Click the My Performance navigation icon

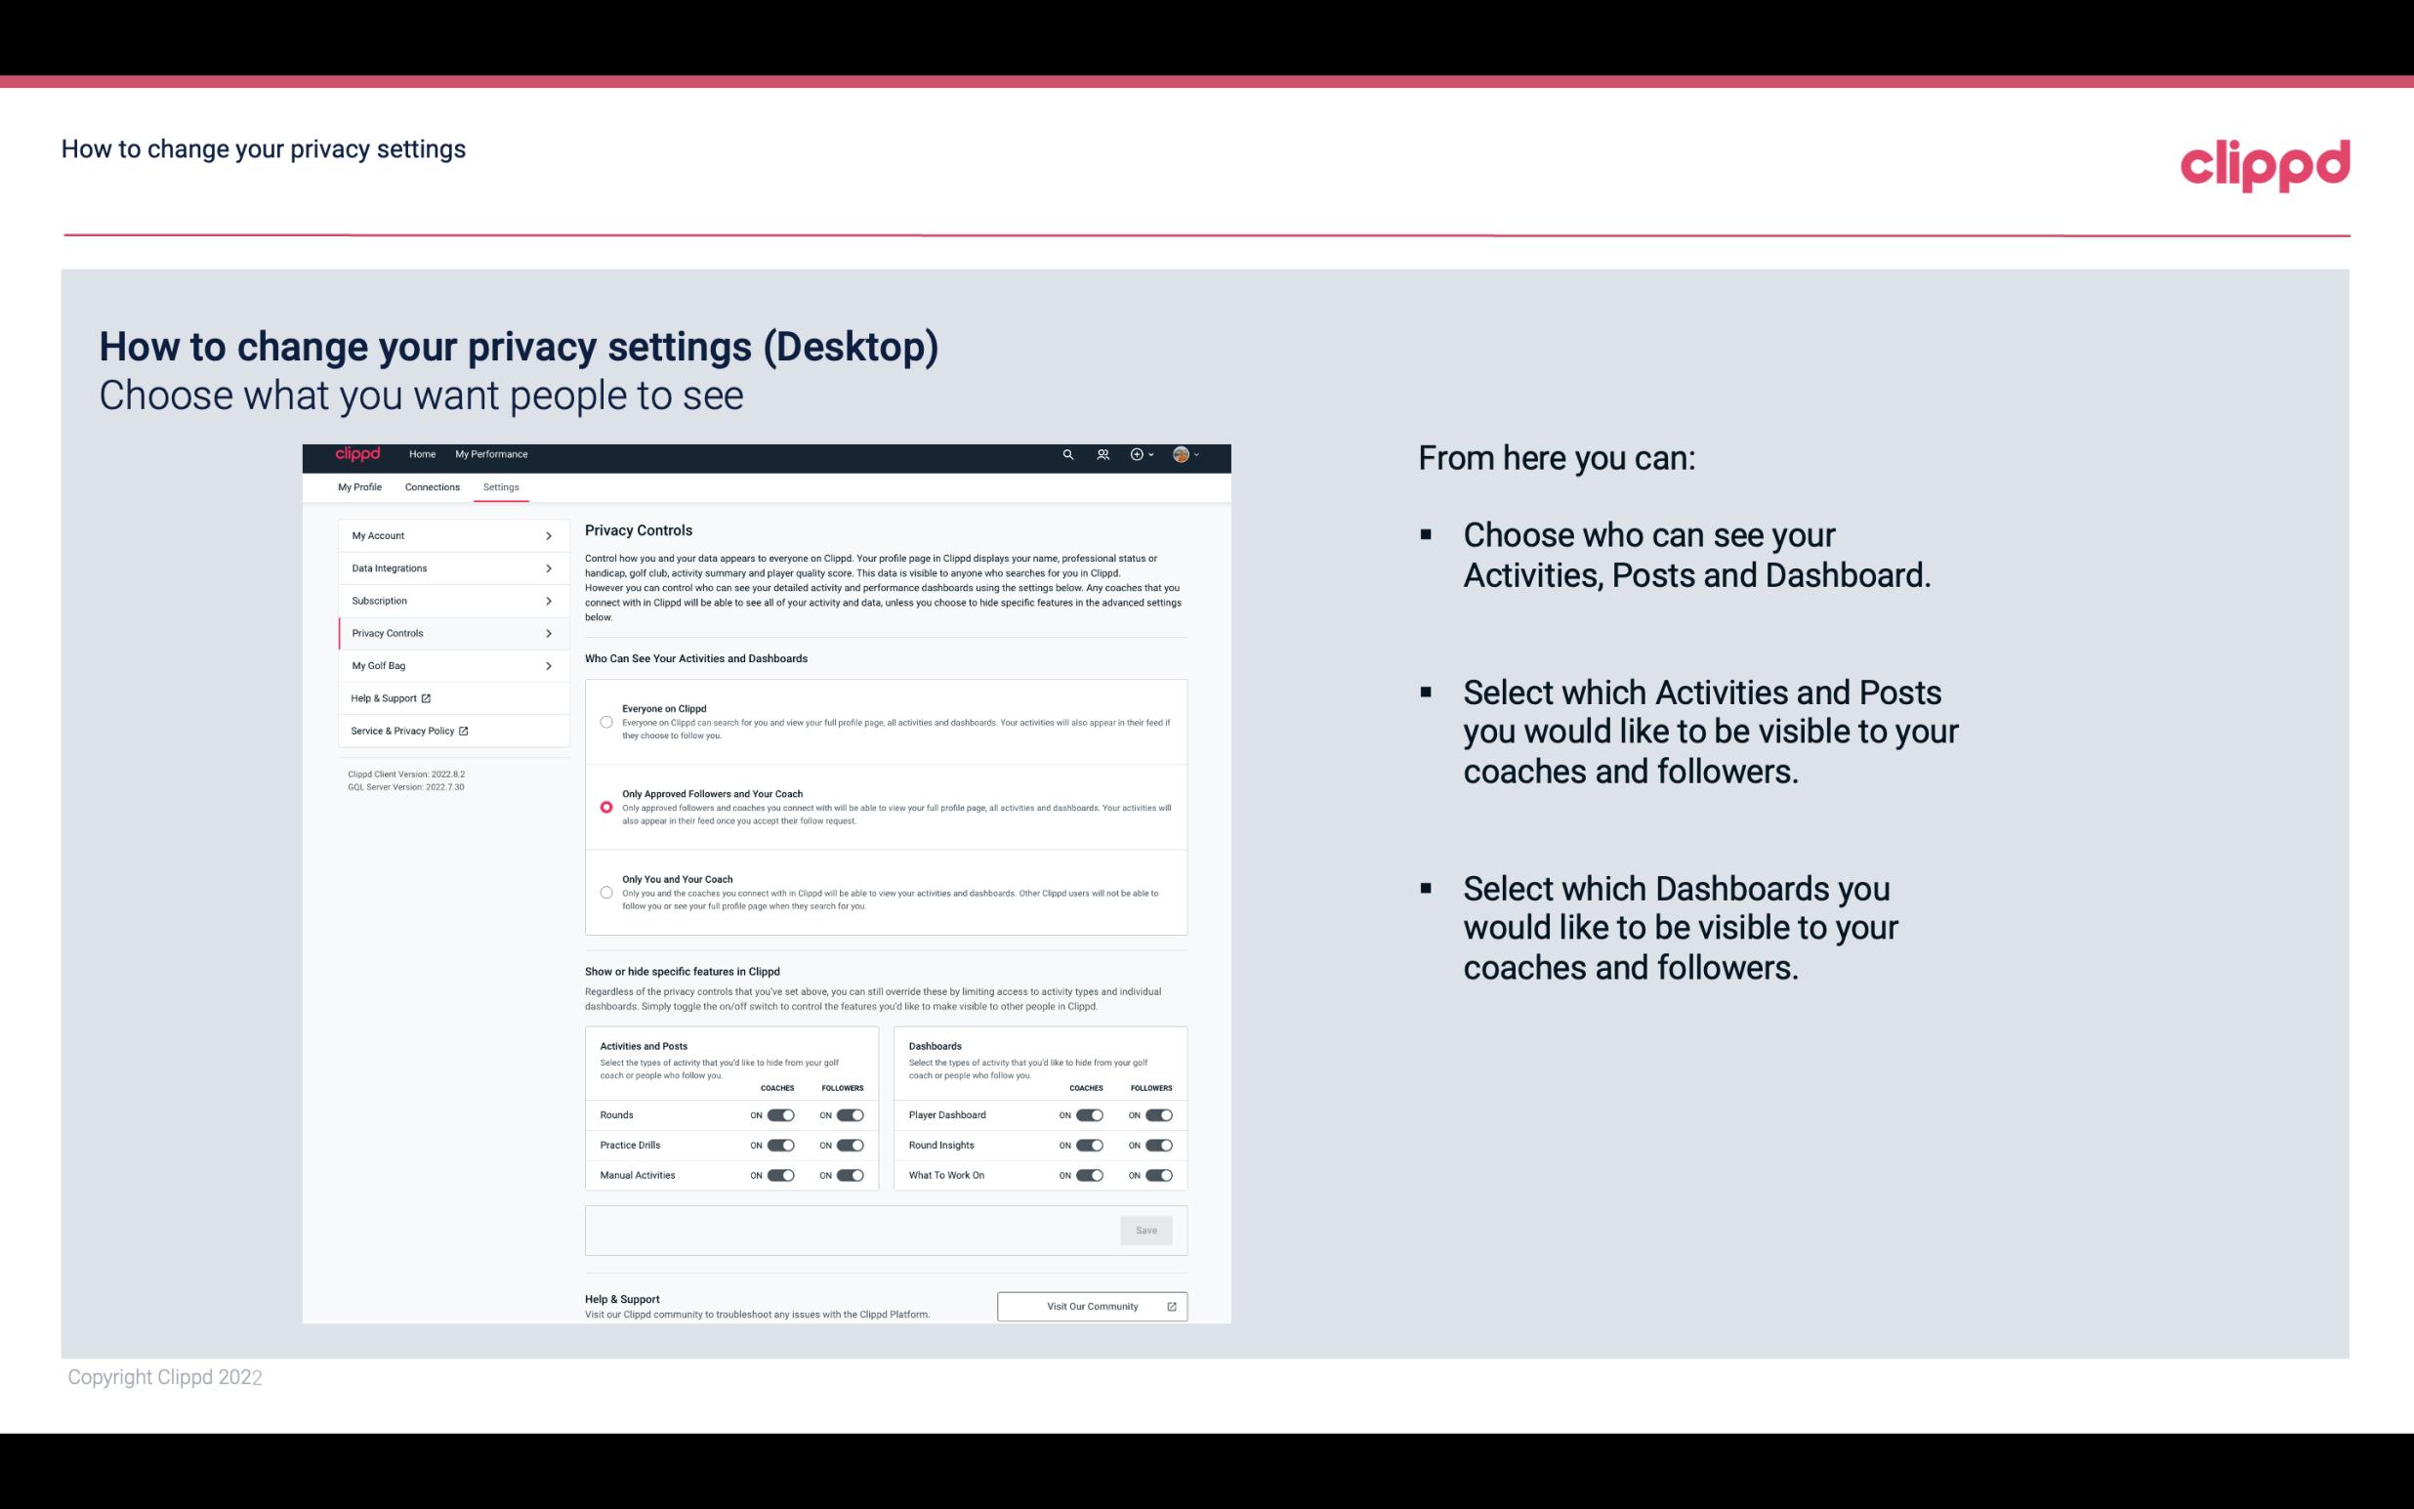pos(490,454)
